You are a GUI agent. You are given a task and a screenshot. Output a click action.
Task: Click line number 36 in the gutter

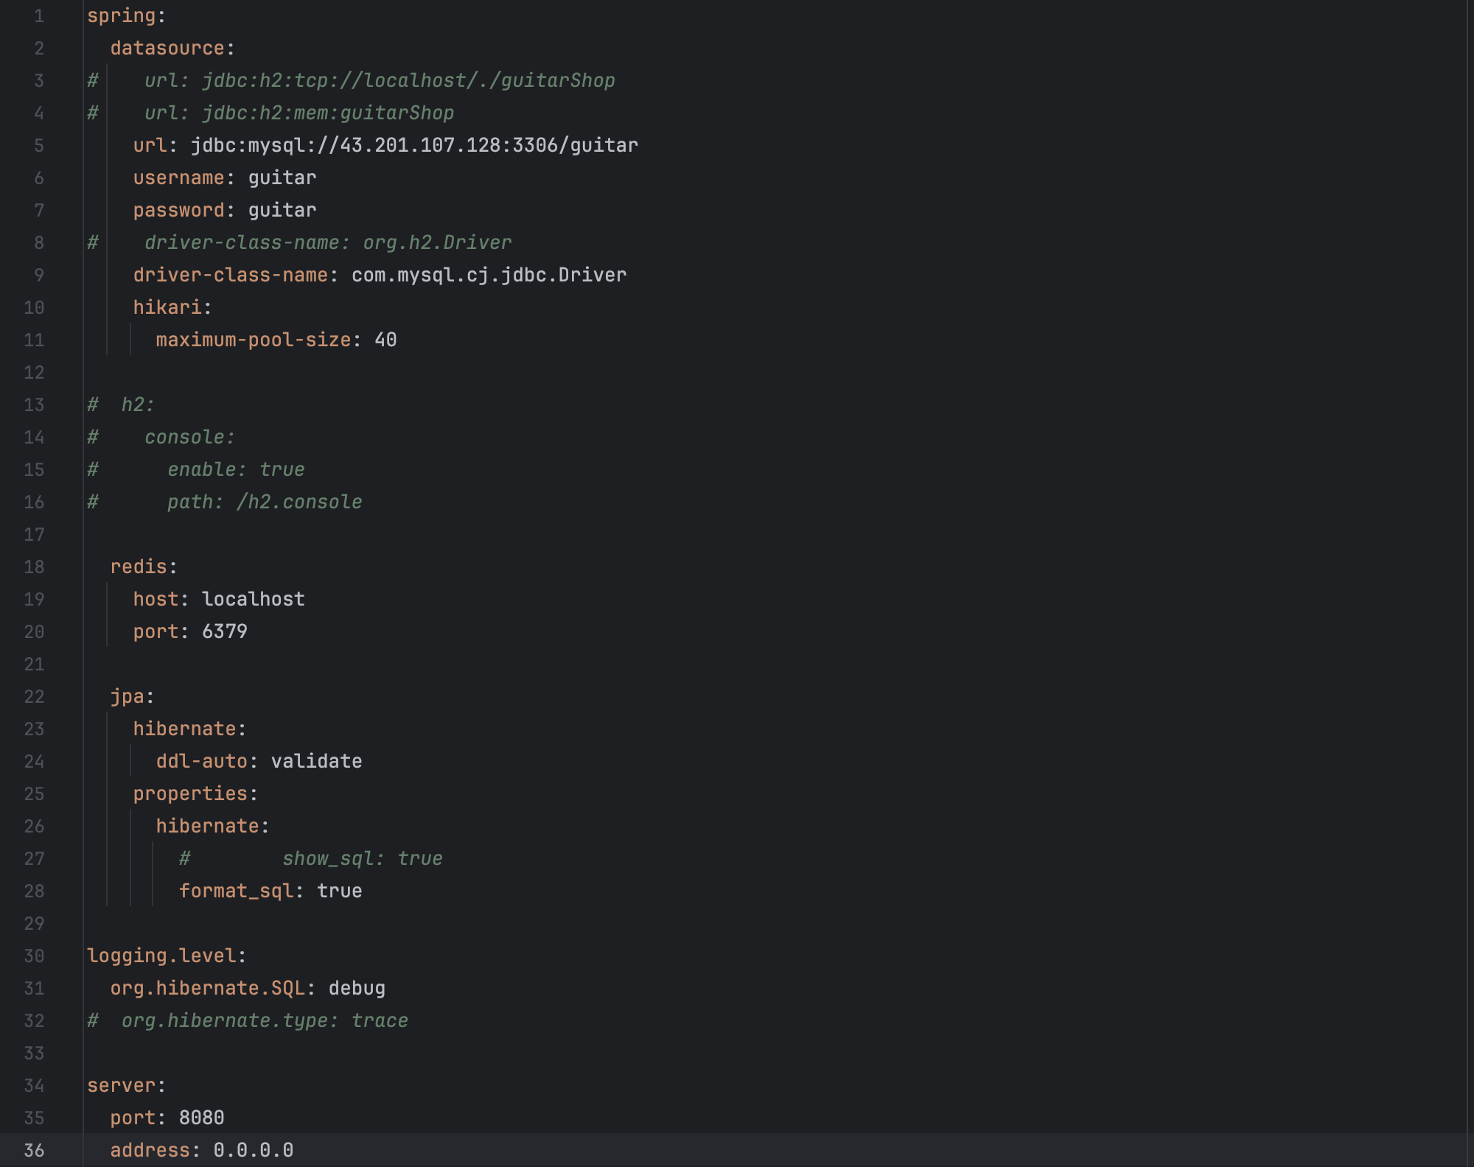tap(34, 1150)
